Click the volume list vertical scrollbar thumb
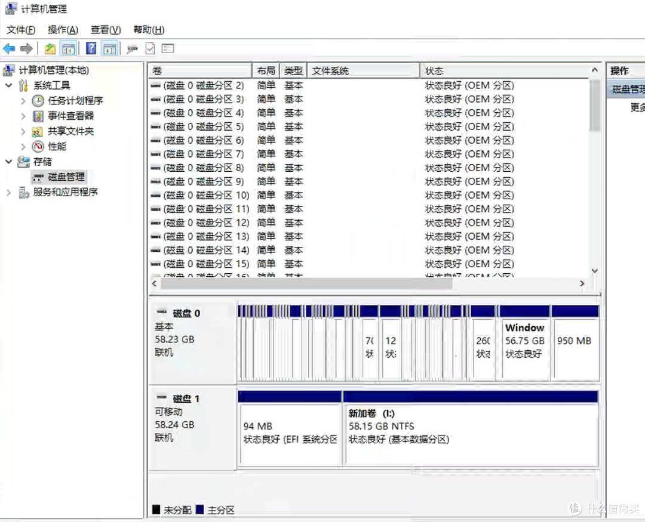The height and width of the screenshot is (522, 645). [x=594, y=105]
